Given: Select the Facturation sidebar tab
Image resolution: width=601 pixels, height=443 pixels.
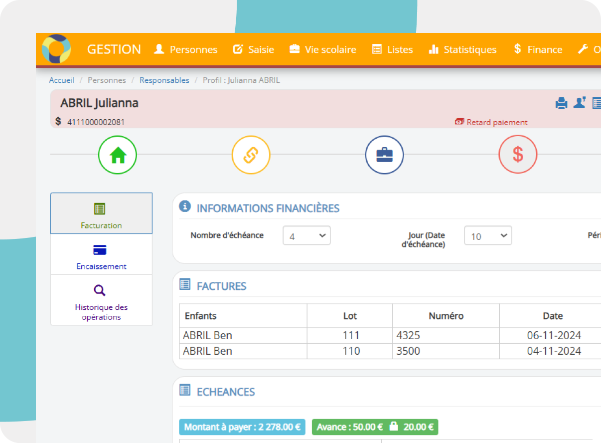Looking at the screenshot, I should coord(101,214).
